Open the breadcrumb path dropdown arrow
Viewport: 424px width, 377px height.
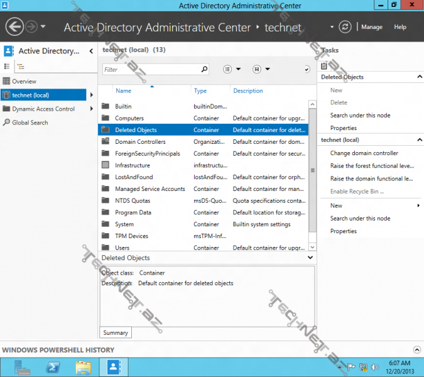click(x=332, y=27)
